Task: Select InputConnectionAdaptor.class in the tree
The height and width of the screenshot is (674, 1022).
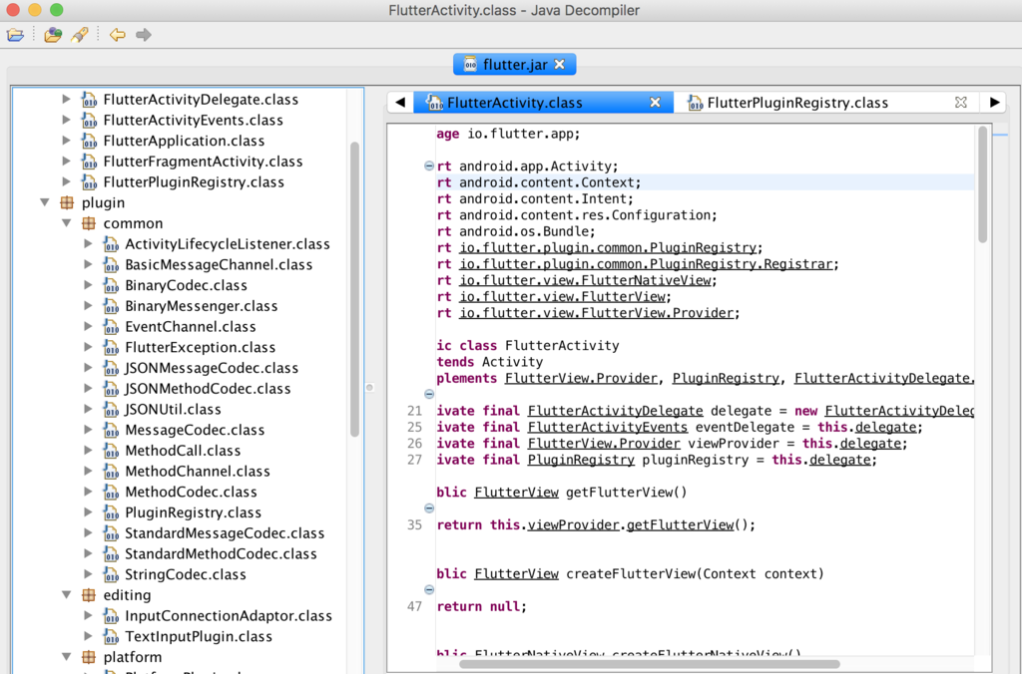Action: click(x=229, y=615)
